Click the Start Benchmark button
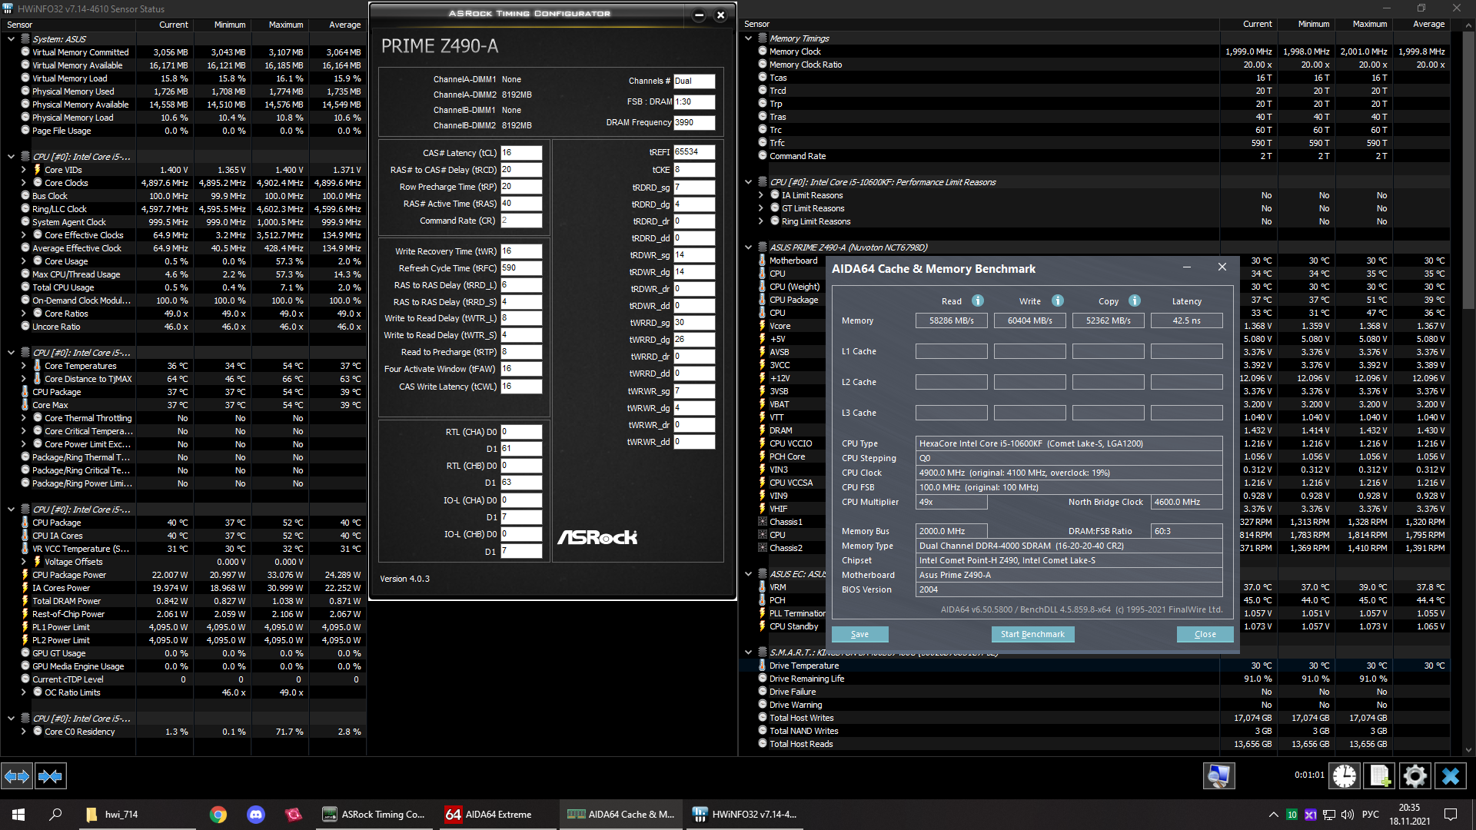Image resolution: width=1476 pixels, height=830 pixels. click(1032, 634)
